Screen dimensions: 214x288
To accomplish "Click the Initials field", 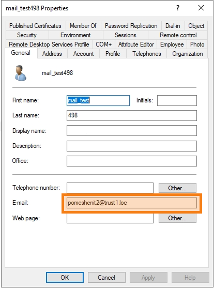I will (177, 100).
